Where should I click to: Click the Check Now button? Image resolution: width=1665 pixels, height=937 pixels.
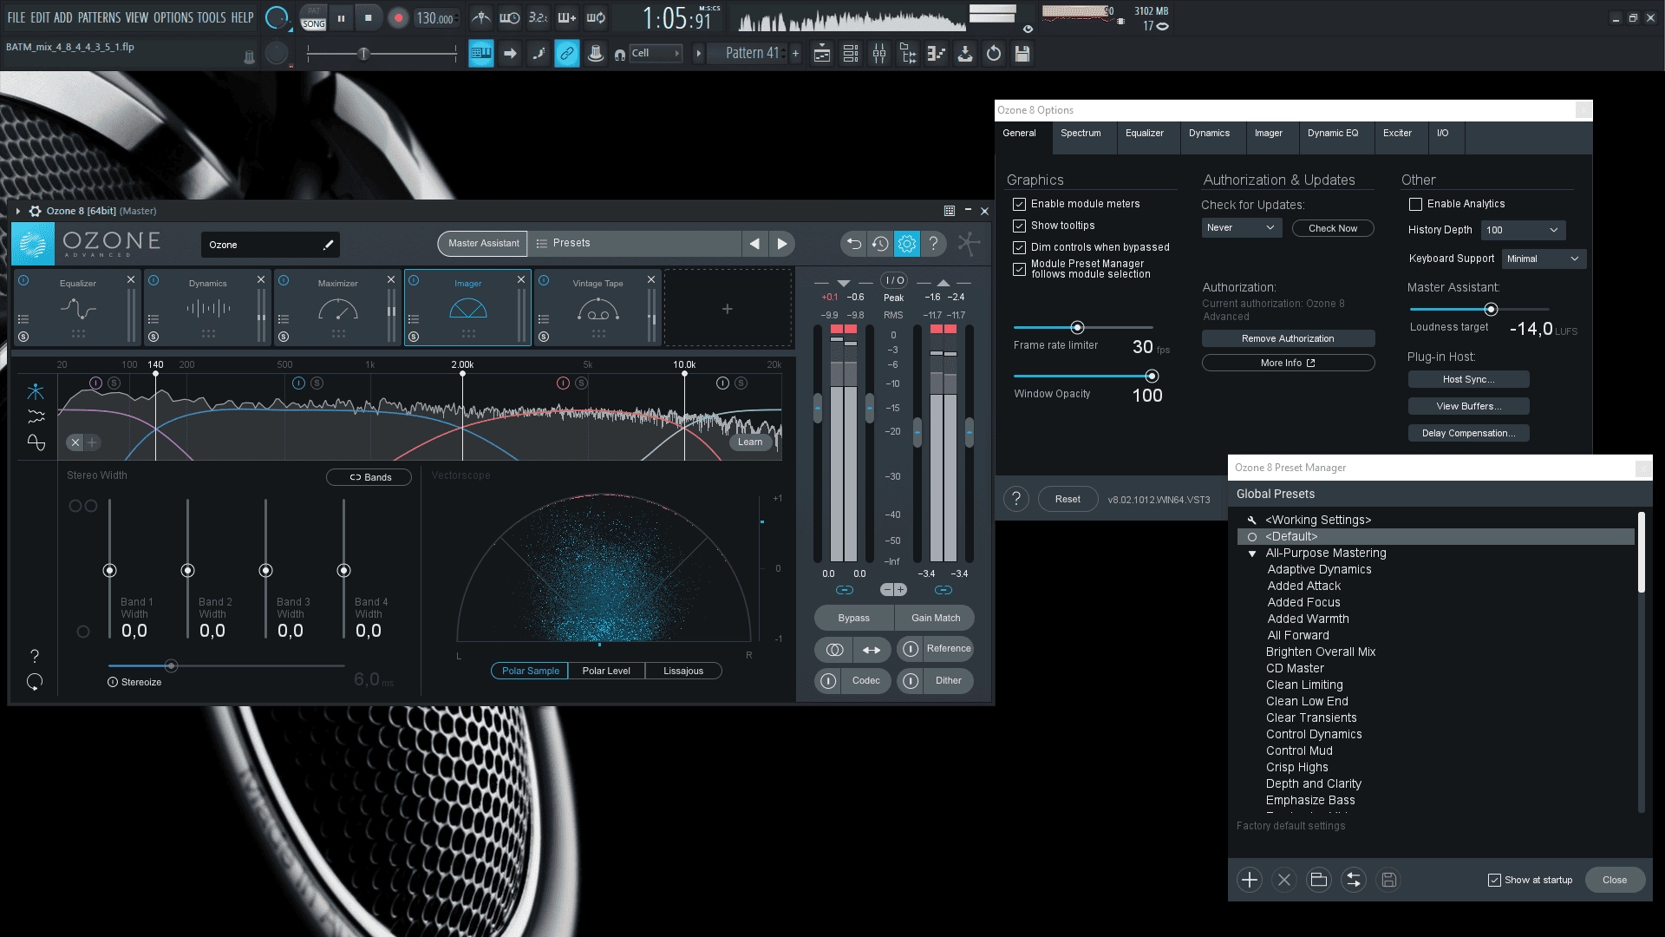pos(1333,228)
